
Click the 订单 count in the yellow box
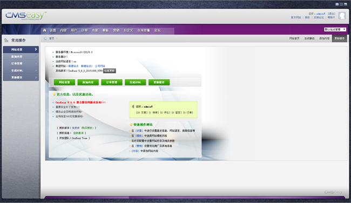[188, 113]
